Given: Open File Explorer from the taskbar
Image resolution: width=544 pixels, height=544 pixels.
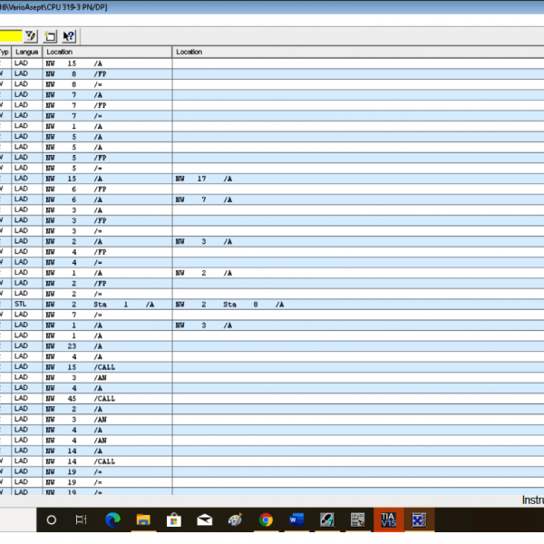Looking at the screenshot, I should point(143,520).
